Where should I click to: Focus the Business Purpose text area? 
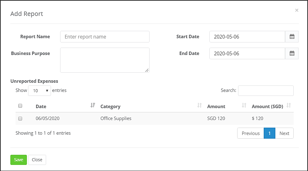(105, 60)
